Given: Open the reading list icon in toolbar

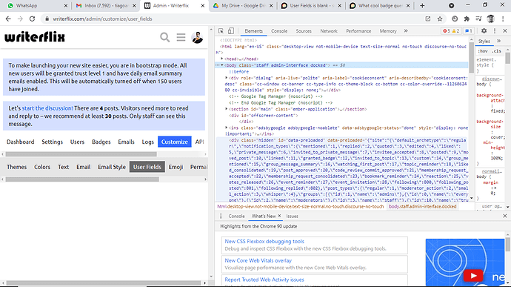Looking at the screenshot, I should (x=478, y=19).
